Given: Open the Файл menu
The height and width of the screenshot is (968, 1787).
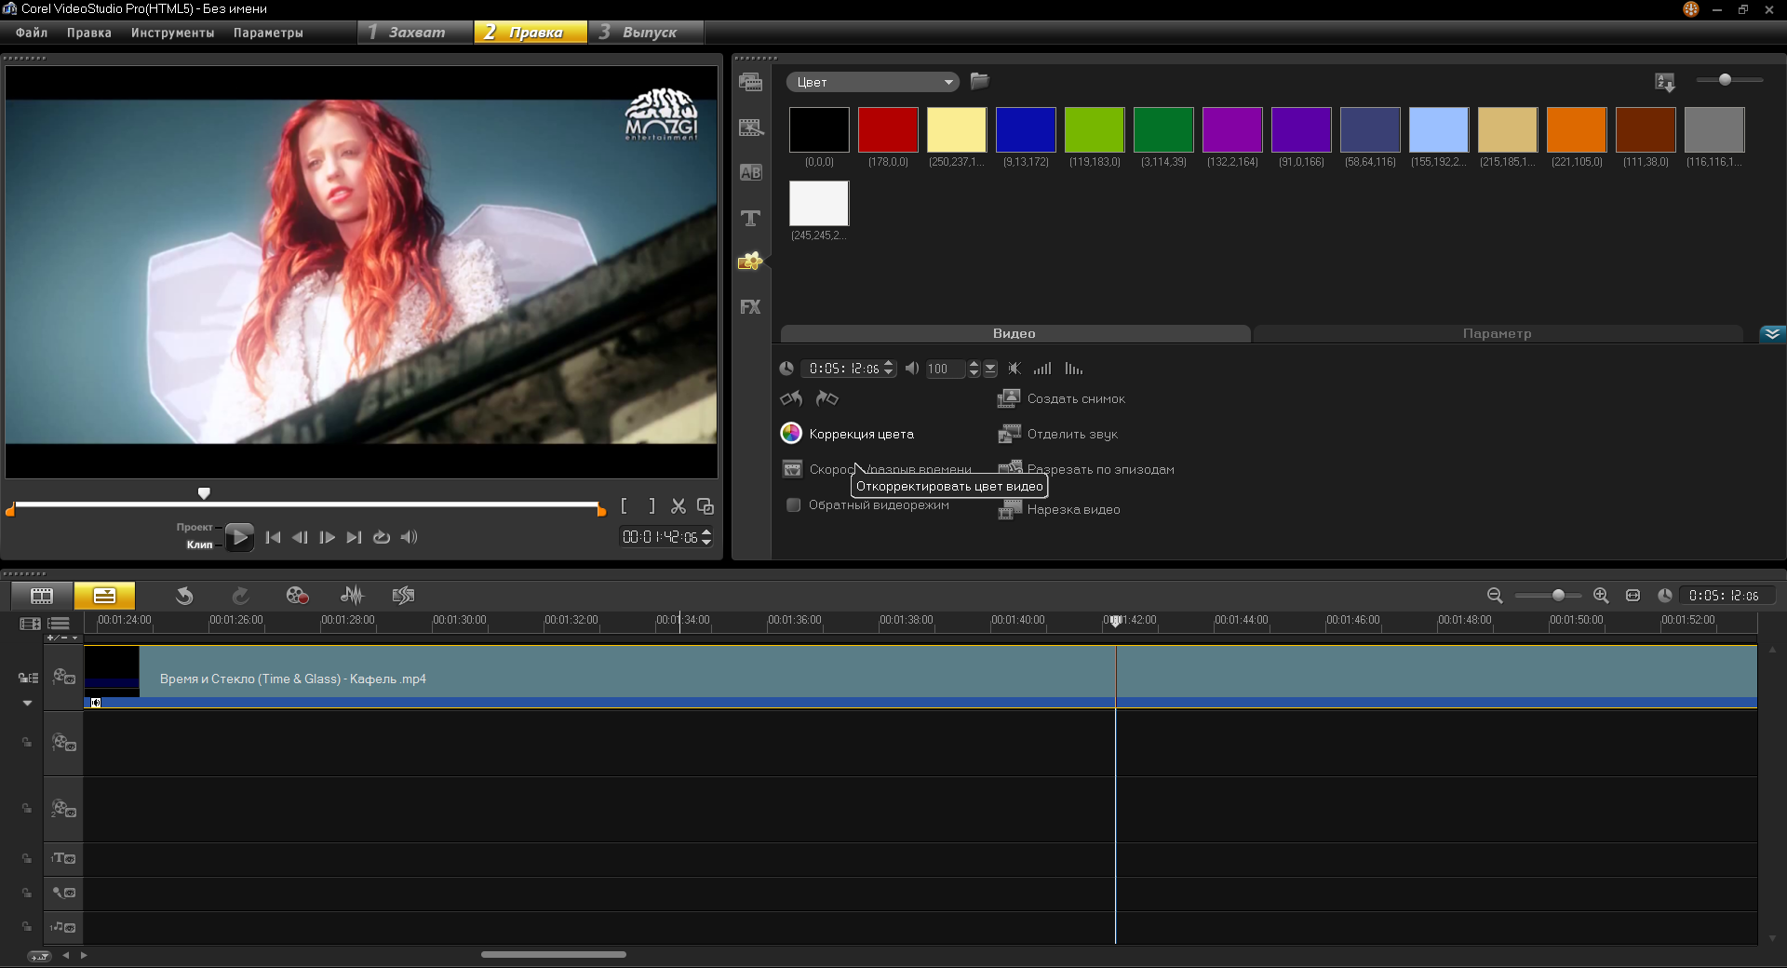Looking at the screenshot, I should [x=32, y=33].
